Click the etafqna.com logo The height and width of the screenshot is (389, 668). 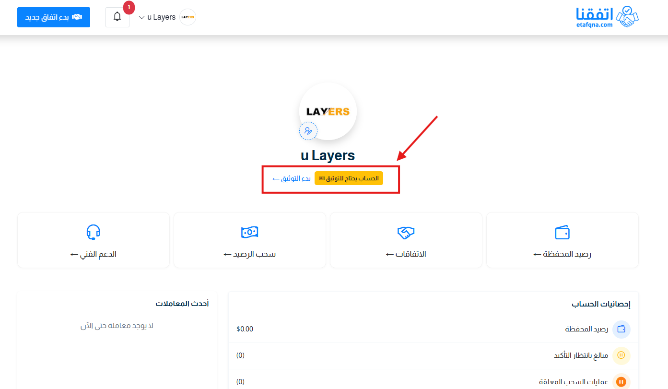point(607,17)
